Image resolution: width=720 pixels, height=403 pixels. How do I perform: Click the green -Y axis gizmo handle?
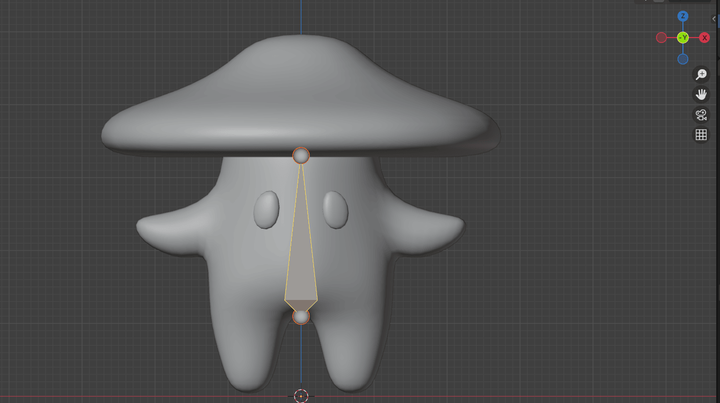tap(683, 38)
